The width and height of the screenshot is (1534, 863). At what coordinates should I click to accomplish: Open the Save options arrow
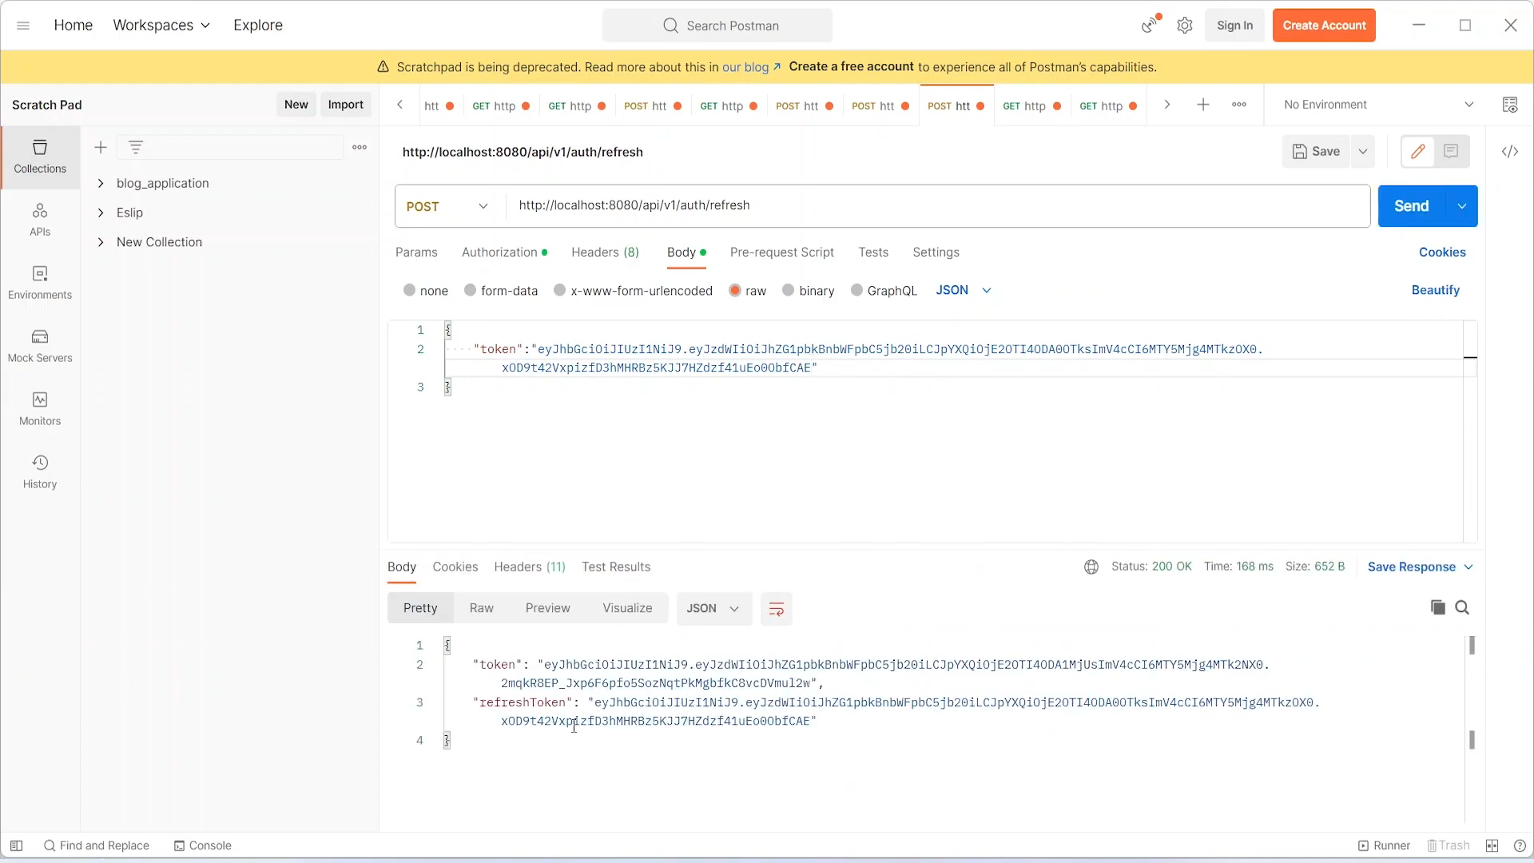pyautogui.click(x=1363, y=151)
